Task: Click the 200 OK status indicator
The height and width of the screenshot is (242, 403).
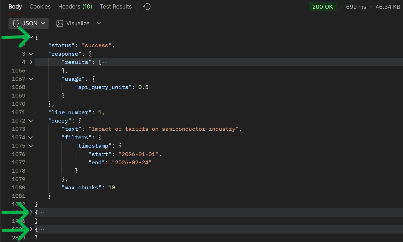Action: (322, 7)
